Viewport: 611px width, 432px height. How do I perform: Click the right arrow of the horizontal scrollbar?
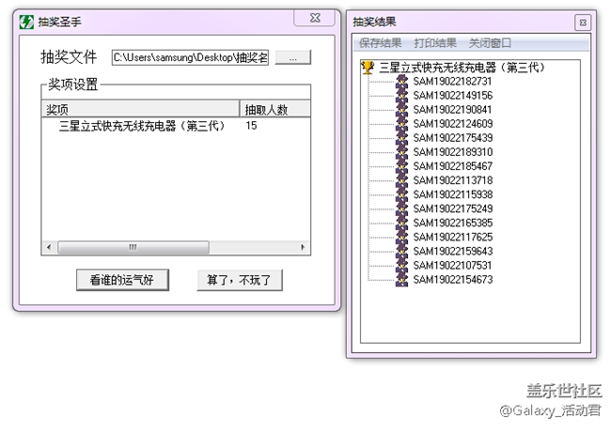303,248
